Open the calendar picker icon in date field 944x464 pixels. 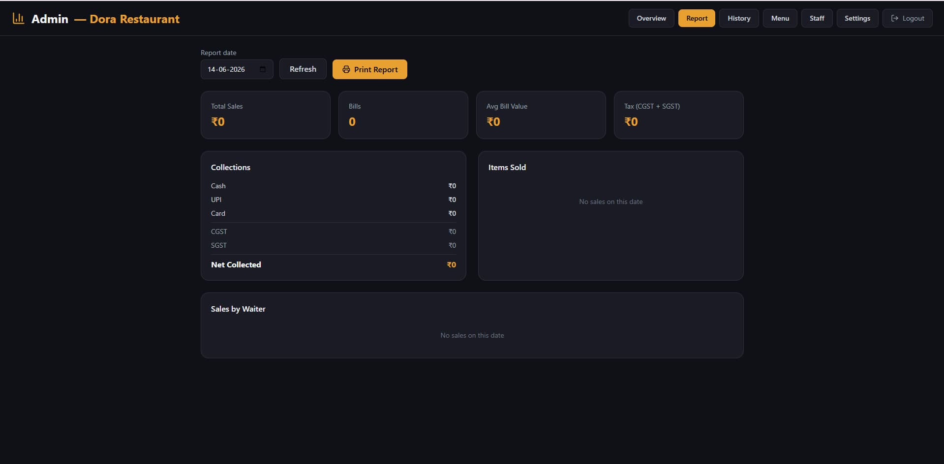click(x=263, y=69)
